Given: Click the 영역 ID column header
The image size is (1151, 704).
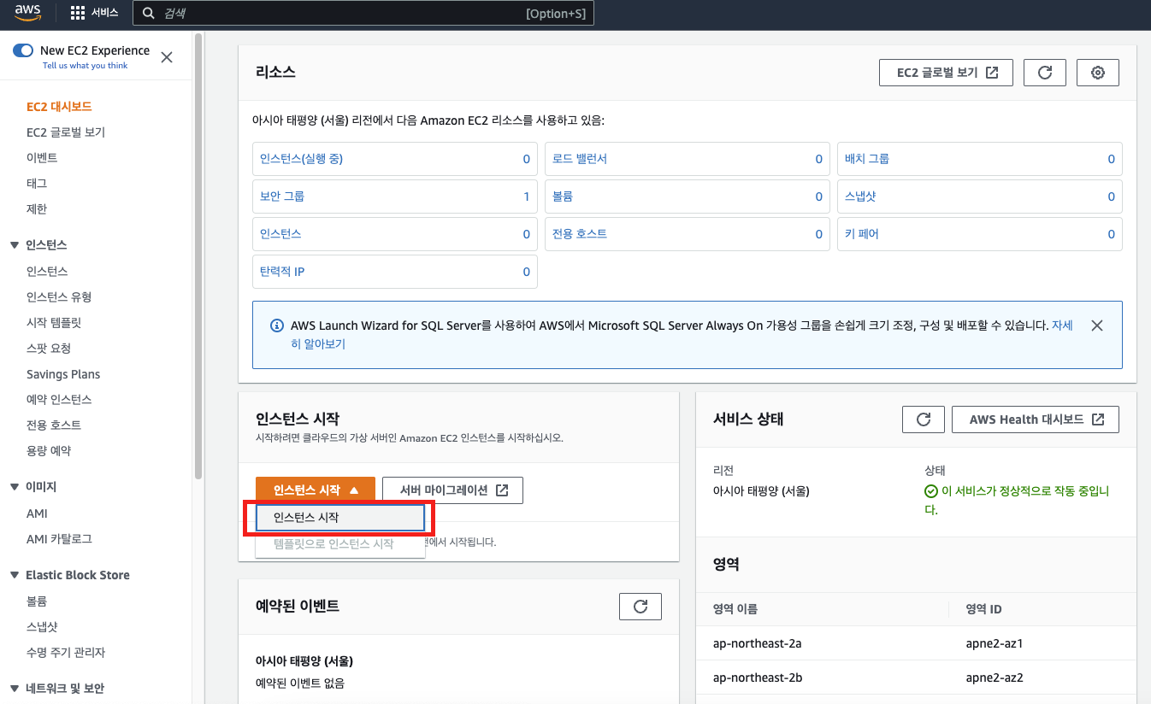Looking at the screenshot, I should 983,609.
